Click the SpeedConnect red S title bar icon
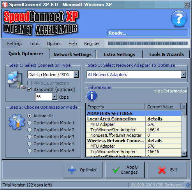Viewport: 192px width, 190px height. coord(5,5)
